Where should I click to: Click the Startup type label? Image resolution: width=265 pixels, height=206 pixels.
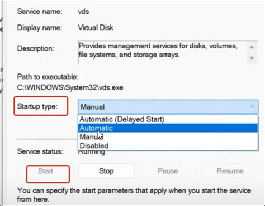(37, 106)
